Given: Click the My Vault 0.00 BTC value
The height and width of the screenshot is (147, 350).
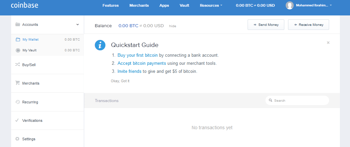Looking at the screenshot, I should pyautogui.click(x=72, y=50).
